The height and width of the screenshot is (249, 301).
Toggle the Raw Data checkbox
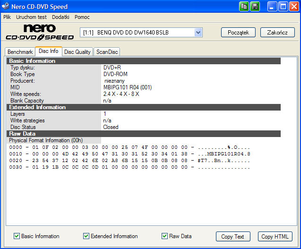(x=164, y=236)
